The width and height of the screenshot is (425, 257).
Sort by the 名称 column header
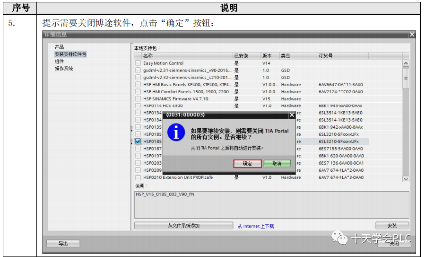187,56
